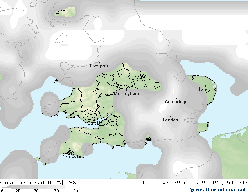Click the forecast date Th 16-07-2026 15:00 UTC
The width and height of the screenshot is (248, 192).
(180, 183)
